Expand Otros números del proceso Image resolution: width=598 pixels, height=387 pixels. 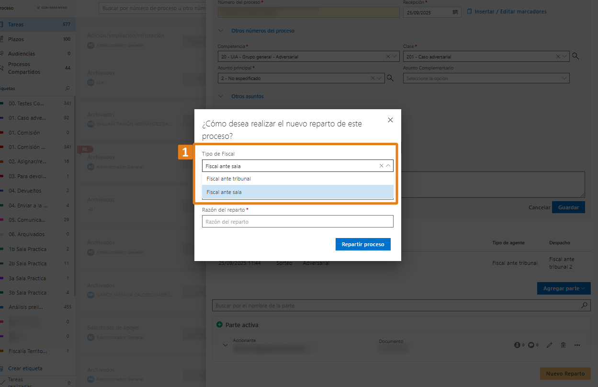click(x=262, y=31)
